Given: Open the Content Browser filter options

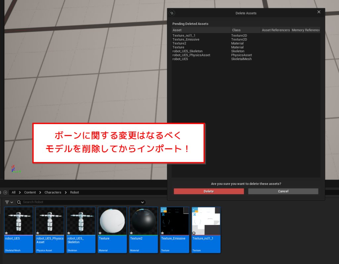Looking at the screenshot, I should pos(9,202).
